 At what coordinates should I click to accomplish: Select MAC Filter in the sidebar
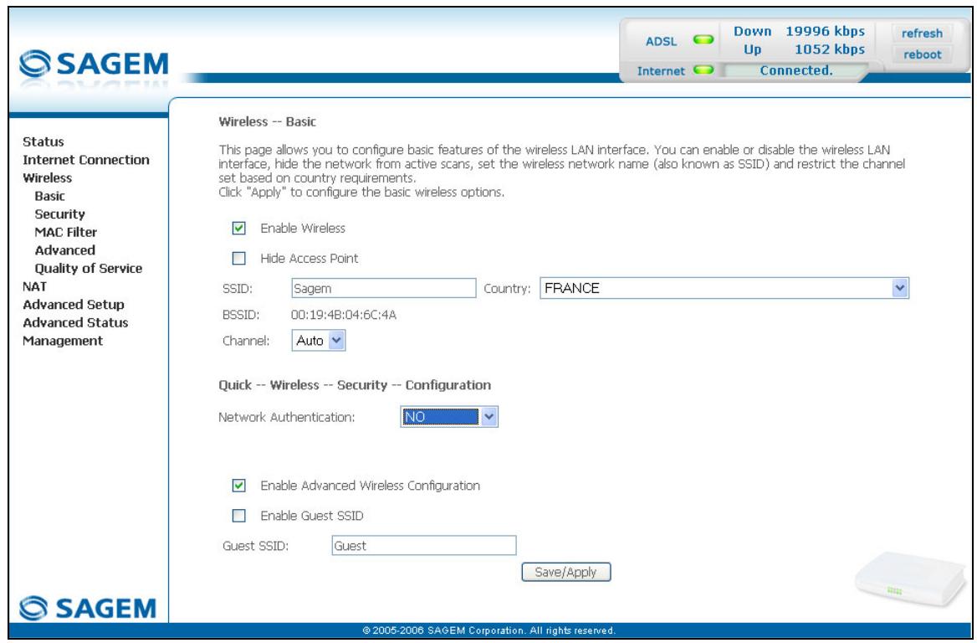[x=66, y=232]
